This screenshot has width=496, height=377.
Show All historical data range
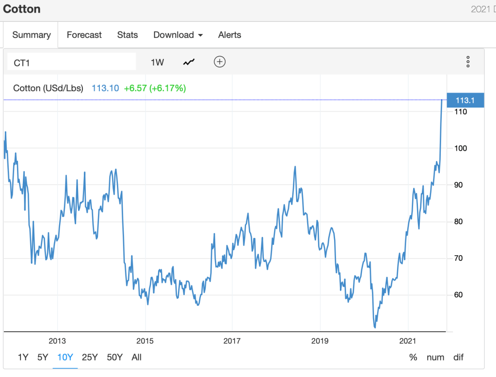click(137, 357)
